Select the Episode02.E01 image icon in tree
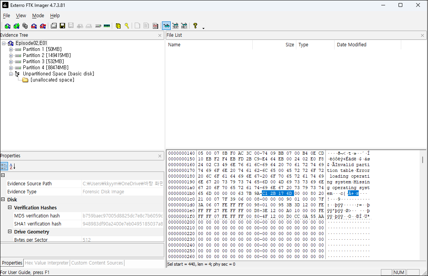Image resolution: width=428 pixels, height=276 pixels. [x=11, y=43]
